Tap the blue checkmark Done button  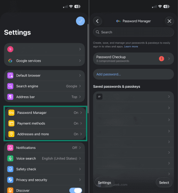[x=80, y=21]
